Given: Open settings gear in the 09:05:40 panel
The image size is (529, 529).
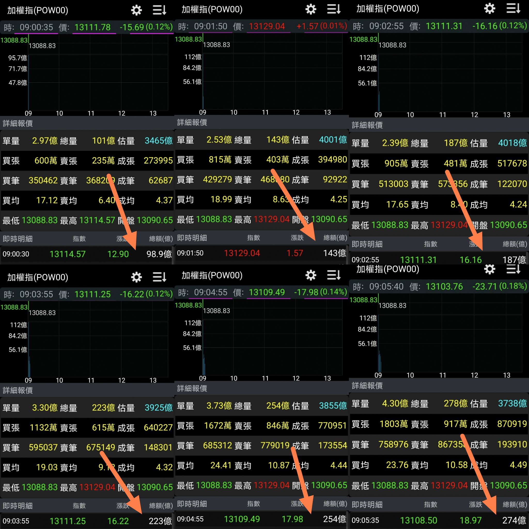Looking at the screenshot, I should click(489, 269).
